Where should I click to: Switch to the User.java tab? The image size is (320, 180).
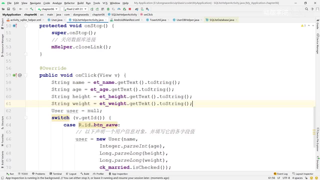click(x=57, y=20)
